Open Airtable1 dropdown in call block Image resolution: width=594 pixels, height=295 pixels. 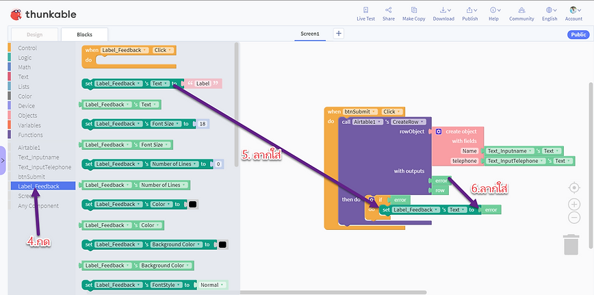(x=367, y=122)
